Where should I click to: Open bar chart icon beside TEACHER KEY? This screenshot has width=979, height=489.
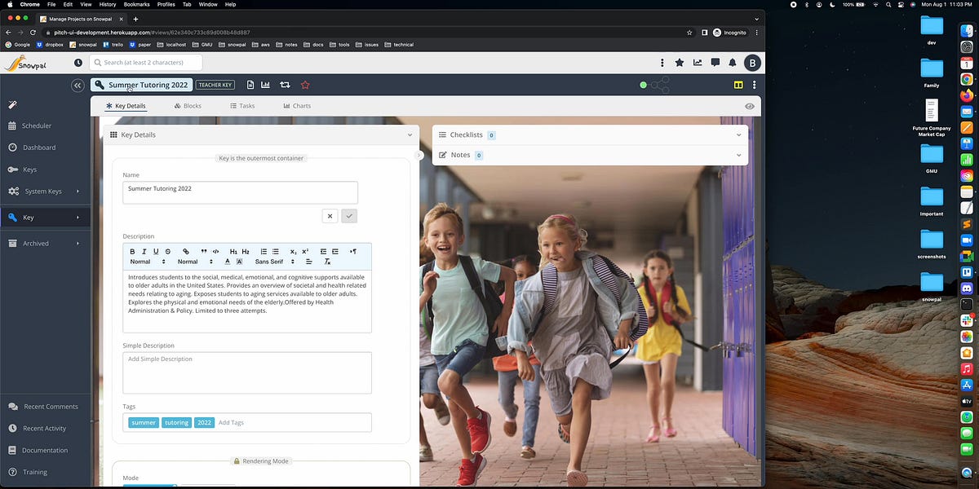tap(265, 85)
